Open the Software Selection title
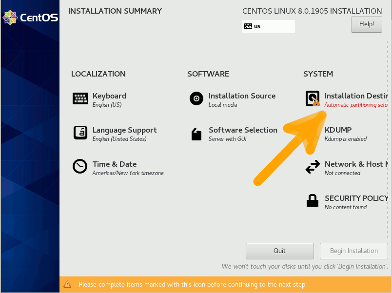 pos(243,130)
